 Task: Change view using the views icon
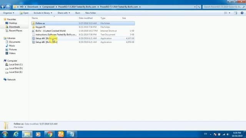tap(226, 13)
